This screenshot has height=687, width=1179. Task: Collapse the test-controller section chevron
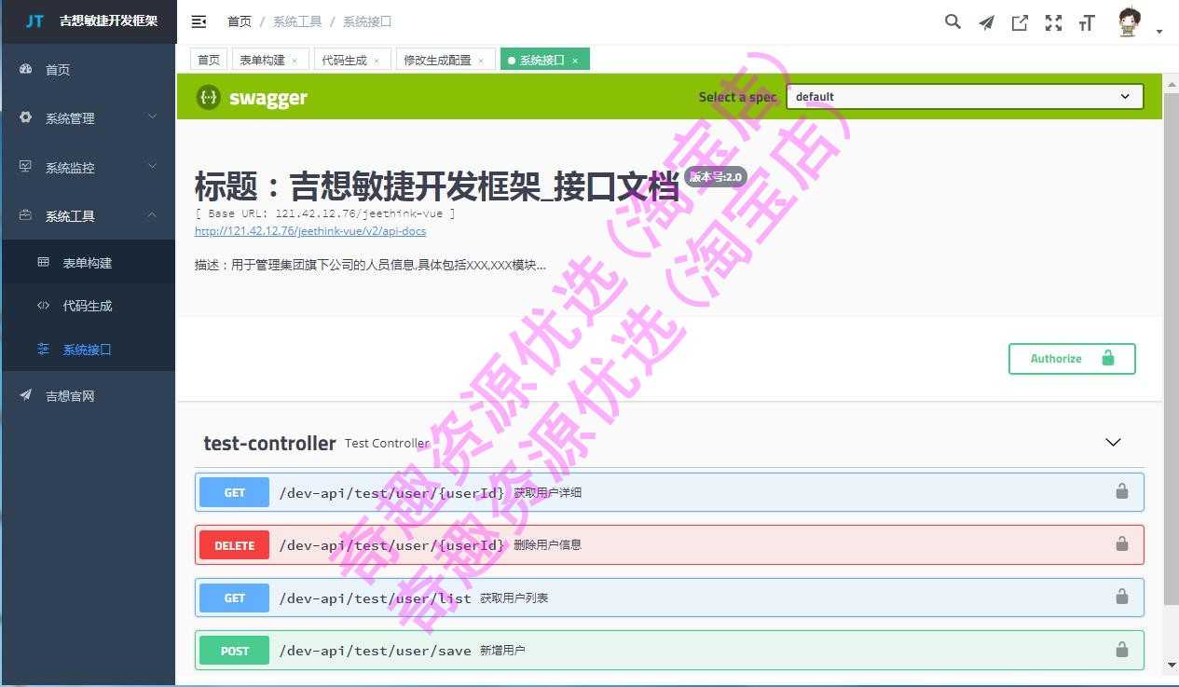1113,442
